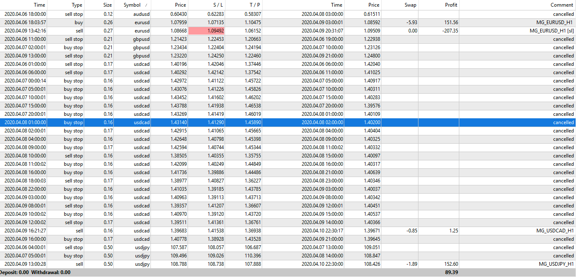The height and width of the screenshot is (277, 576).
Task: Select the MG_EURUSD_H1 [sl] comment
Action: tap(551, 31)
